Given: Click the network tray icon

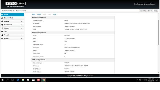Looking at the screenshot, I should coord(140,80).
